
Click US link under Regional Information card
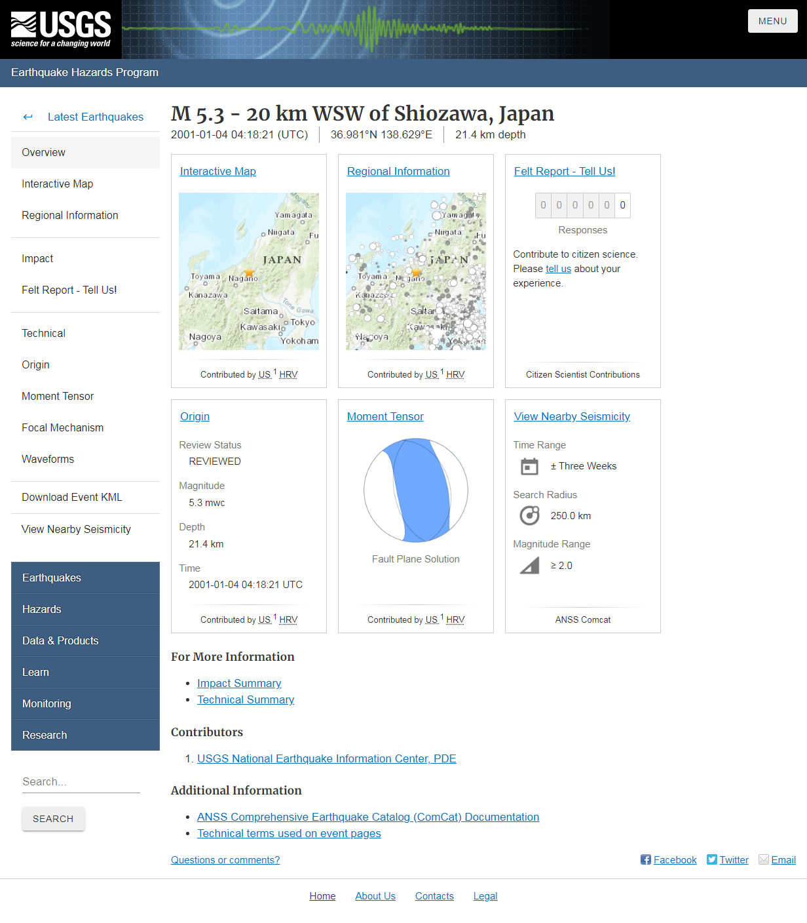pos(432,374)
